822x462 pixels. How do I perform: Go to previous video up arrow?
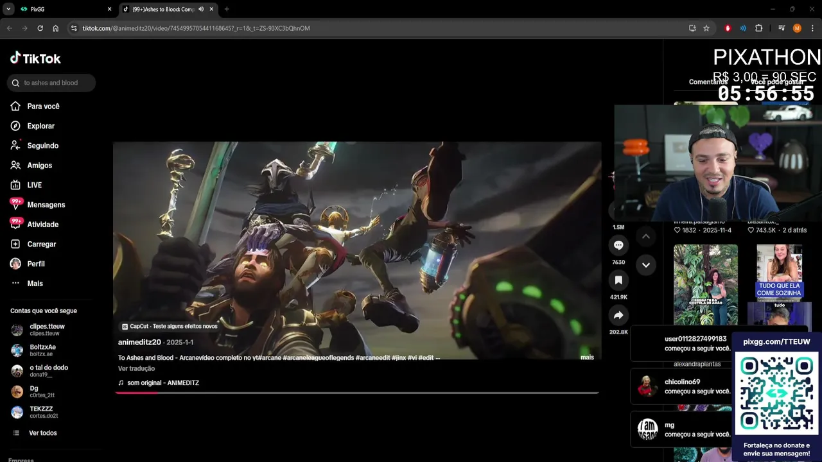(646, 237)
